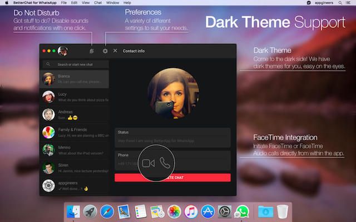
Task: Click the BetterChat menu bar status icon
Action: 309,3
